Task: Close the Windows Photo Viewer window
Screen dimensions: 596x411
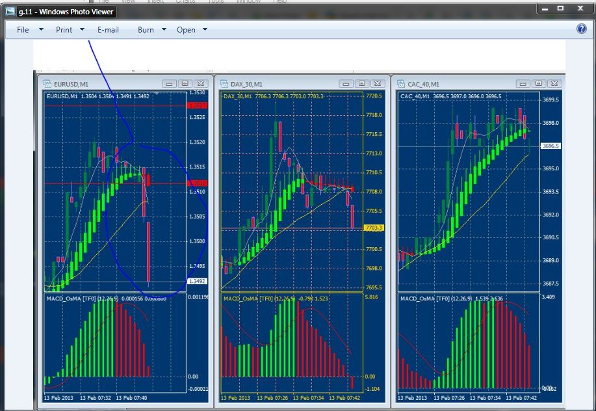Action: (x=580, y=8)
